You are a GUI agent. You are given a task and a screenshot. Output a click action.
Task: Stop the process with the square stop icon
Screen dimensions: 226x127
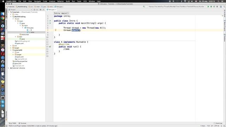[217, 7]
